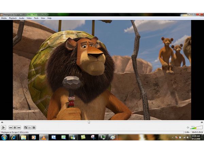Stop playback with the Stop button
Viewport: 204px width, 153px height.
15,128
